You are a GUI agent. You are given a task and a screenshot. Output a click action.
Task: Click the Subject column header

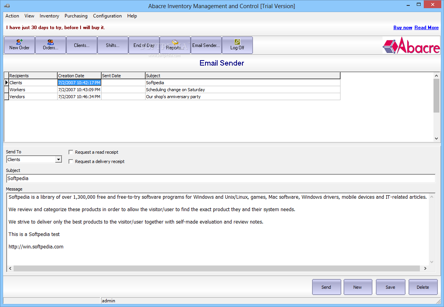click(x=243, y=76)
